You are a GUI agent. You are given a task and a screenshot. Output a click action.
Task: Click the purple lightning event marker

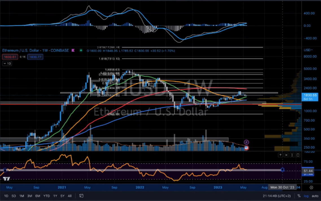(246, 142)
